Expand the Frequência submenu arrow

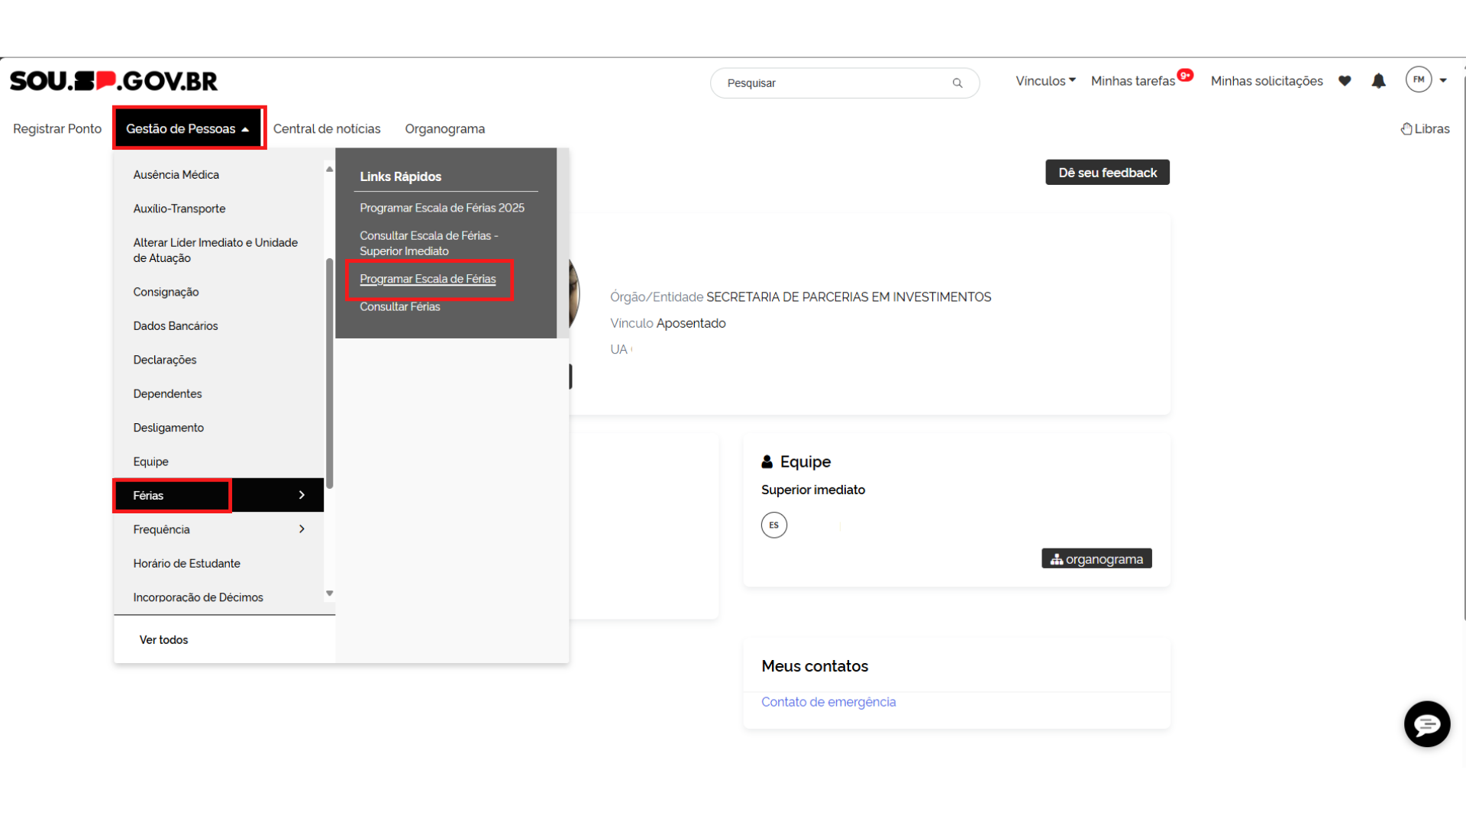click(x=302, y=529)
